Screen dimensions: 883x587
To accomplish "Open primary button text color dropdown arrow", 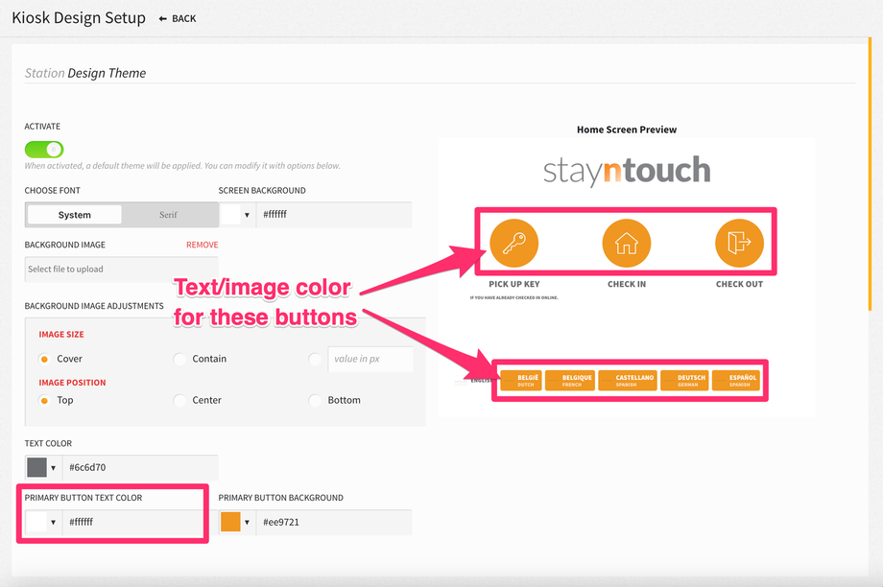I will pyautogui.click(x=53, y=523).
